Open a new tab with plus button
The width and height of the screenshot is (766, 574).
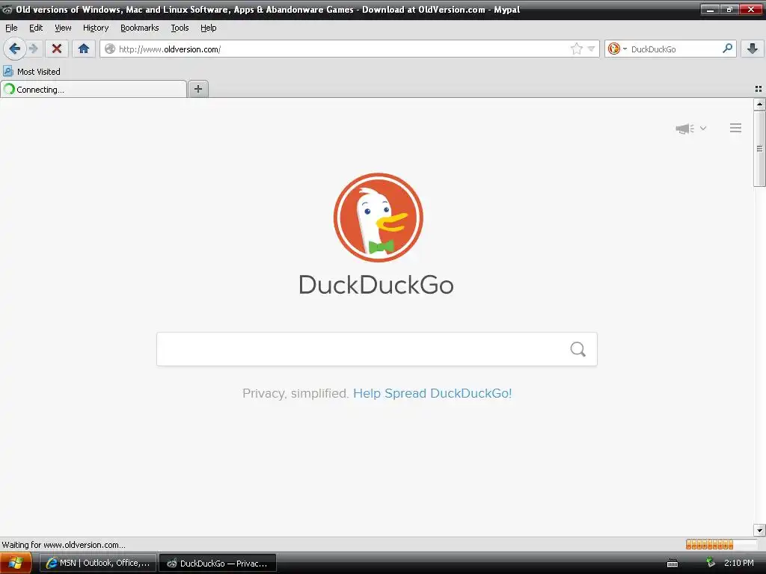point(197,89)
